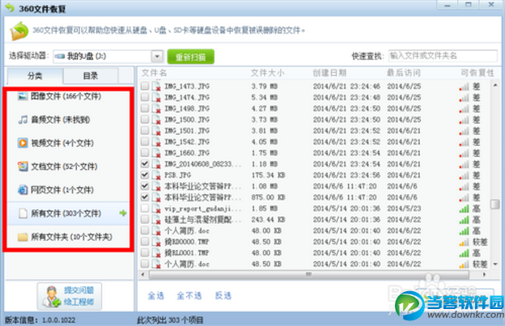Check the box for IMG_1501.JPG

click(x=145, y=130)
